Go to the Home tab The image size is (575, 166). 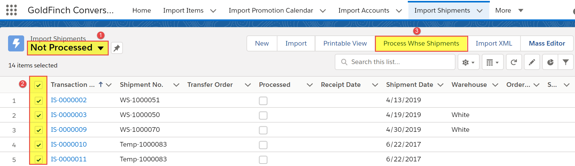coord(142,10)
